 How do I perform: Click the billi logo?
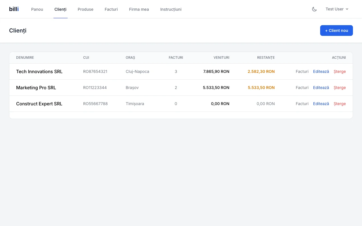click(14, 9)
